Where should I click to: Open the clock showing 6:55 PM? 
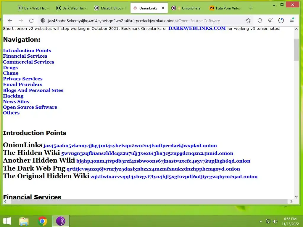(290, 221)
